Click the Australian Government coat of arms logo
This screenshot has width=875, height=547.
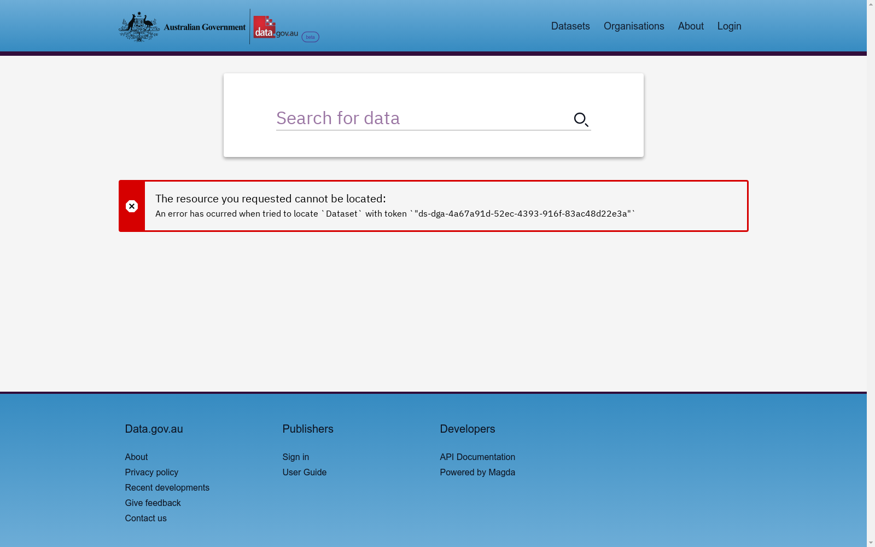tap(140, 27)
